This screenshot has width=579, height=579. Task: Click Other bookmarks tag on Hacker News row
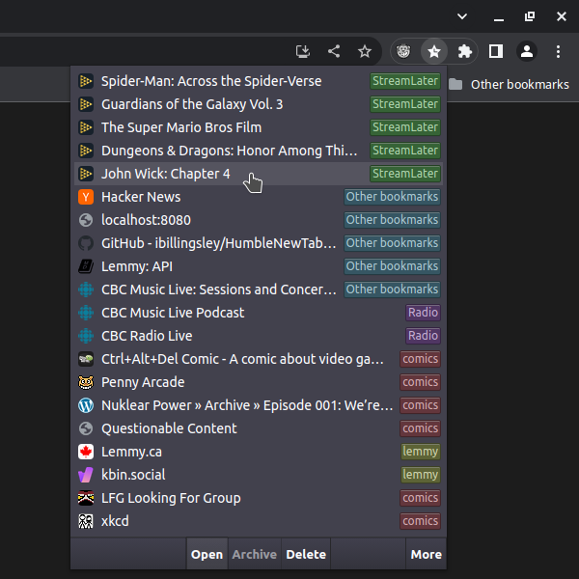[x=392, y=197]
